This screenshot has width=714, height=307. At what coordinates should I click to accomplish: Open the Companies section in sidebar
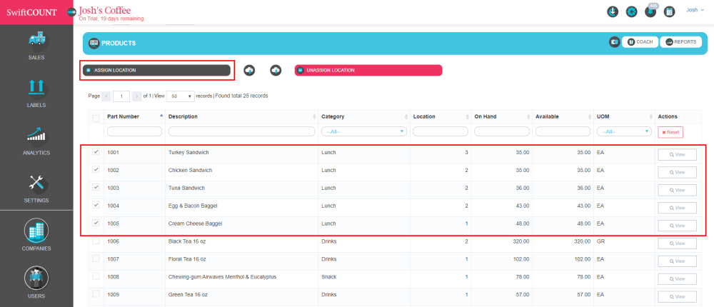(x=36, y=235)
